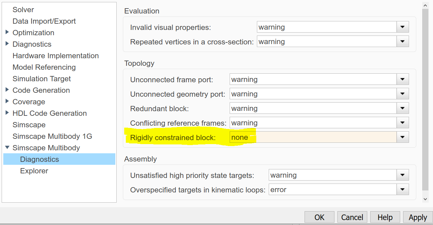Click the OK button
433x225 pixels.
click(319, 217)
